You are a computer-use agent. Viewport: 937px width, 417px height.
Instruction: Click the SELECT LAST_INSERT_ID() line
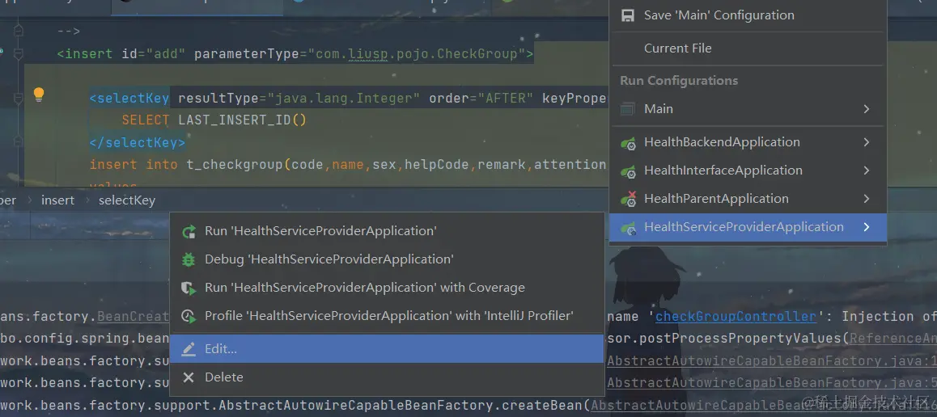pyautogui.click(x=214, y=120)
